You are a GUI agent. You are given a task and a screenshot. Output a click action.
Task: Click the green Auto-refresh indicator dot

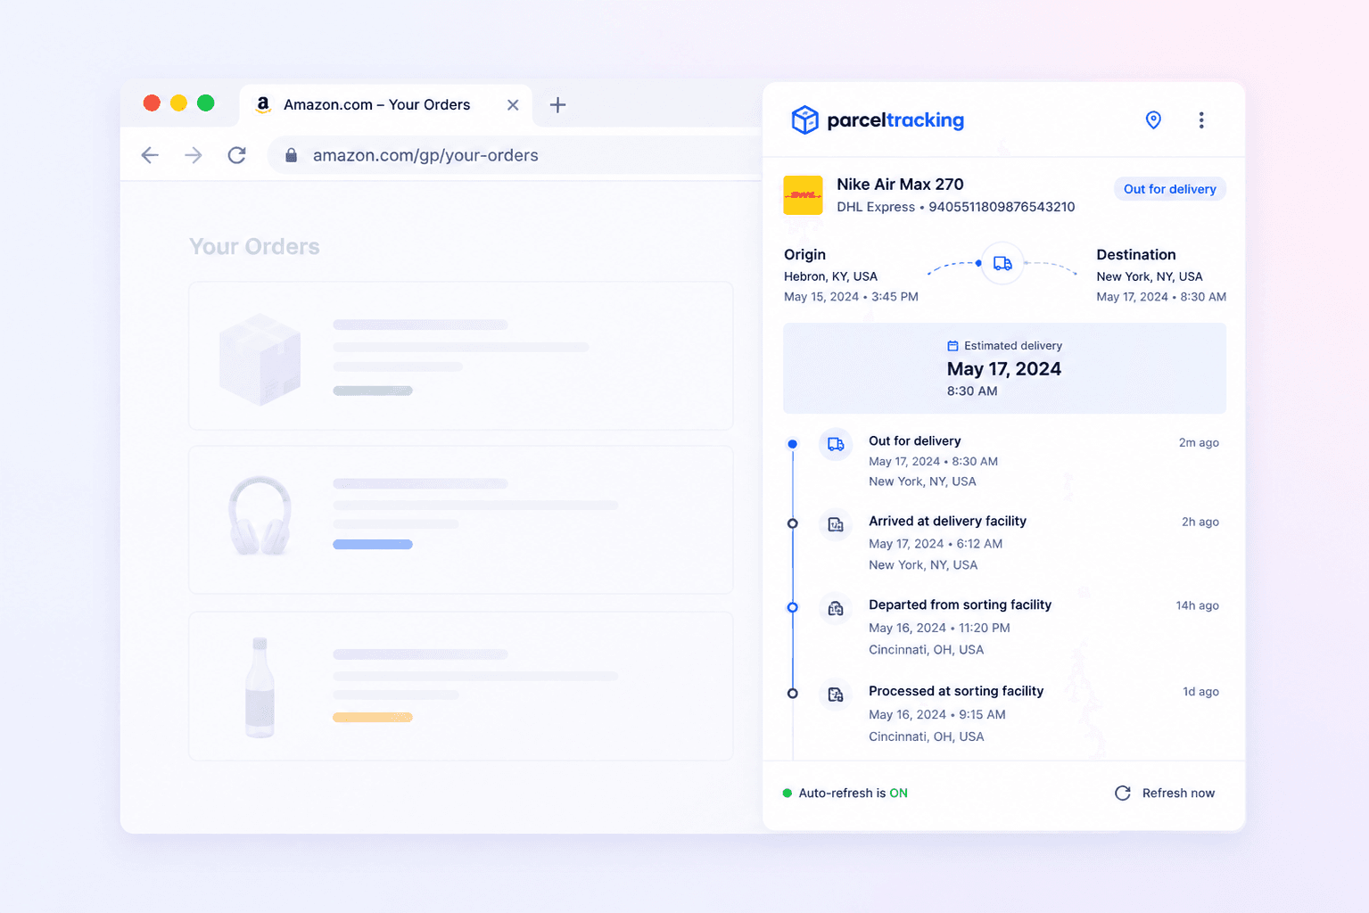click(x=788, y=793)
